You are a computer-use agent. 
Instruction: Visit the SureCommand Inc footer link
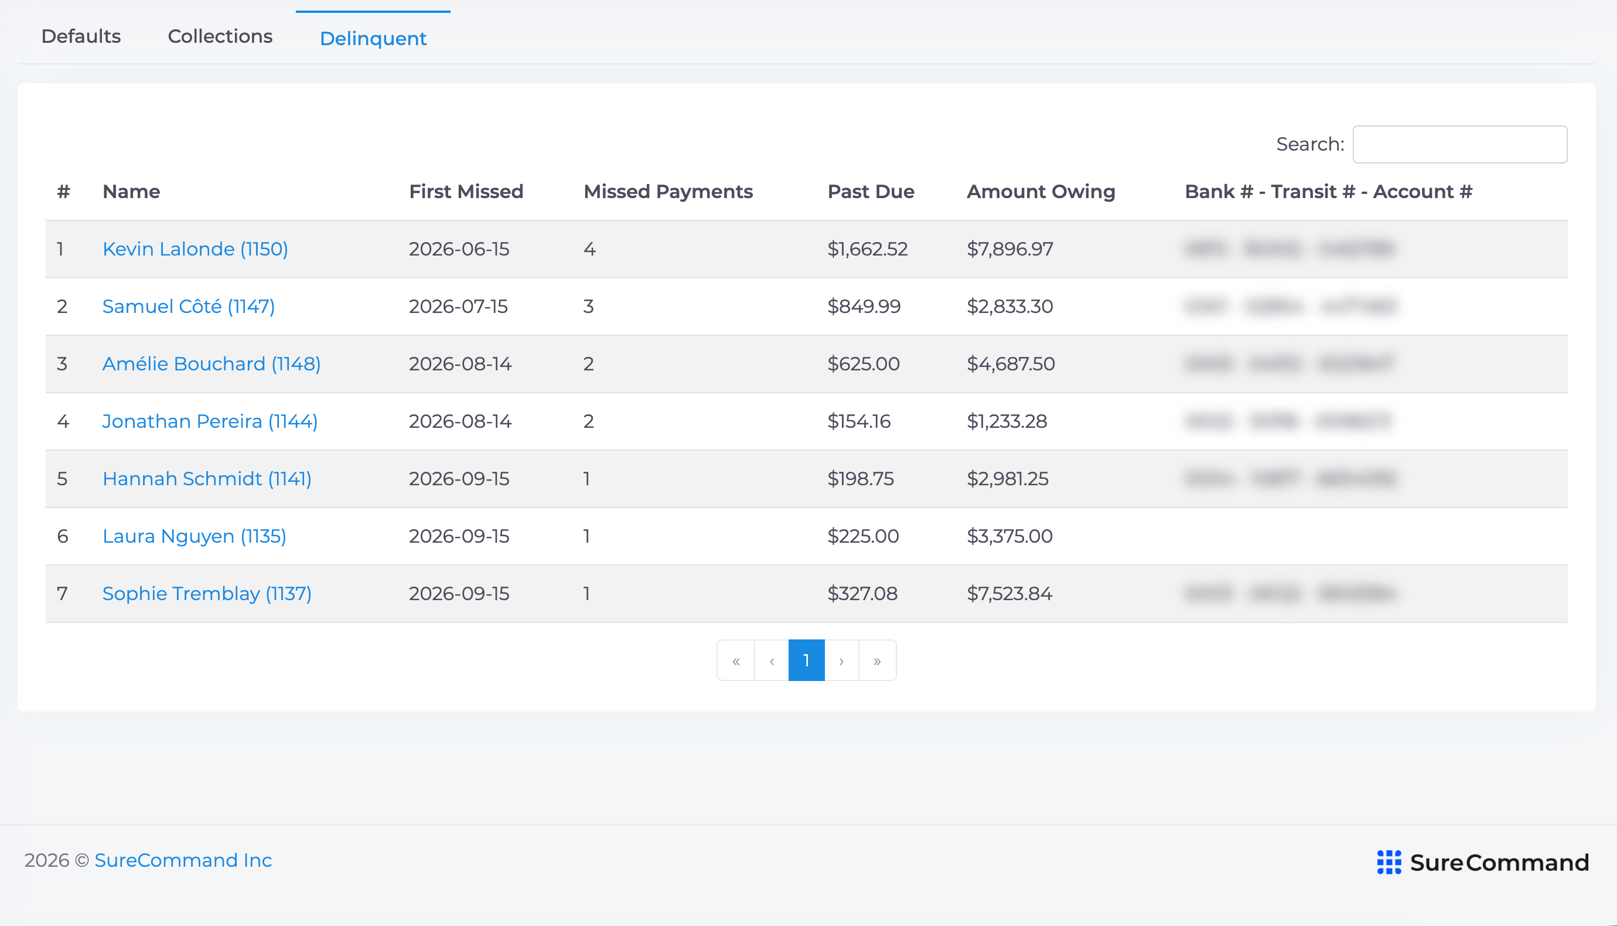(183, 860)
